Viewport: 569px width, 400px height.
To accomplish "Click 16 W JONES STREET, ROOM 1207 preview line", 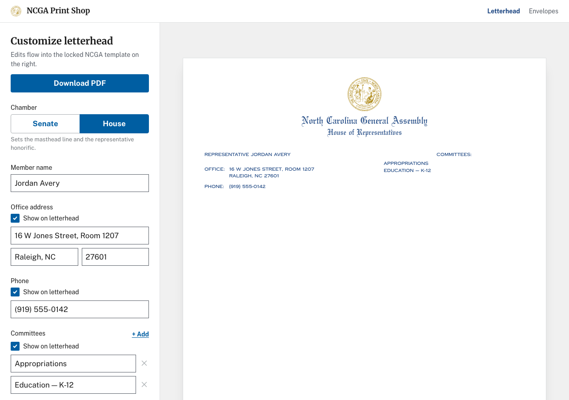I will [272, 169].
